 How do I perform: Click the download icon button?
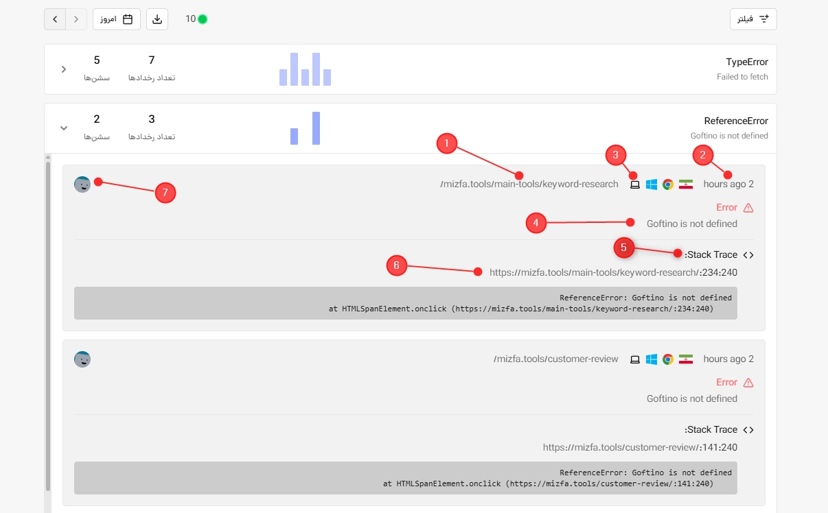(x=157, y=19)
